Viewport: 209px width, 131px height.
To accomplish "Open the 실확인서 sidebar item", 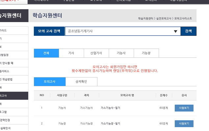I will click(x=14, y=128).
